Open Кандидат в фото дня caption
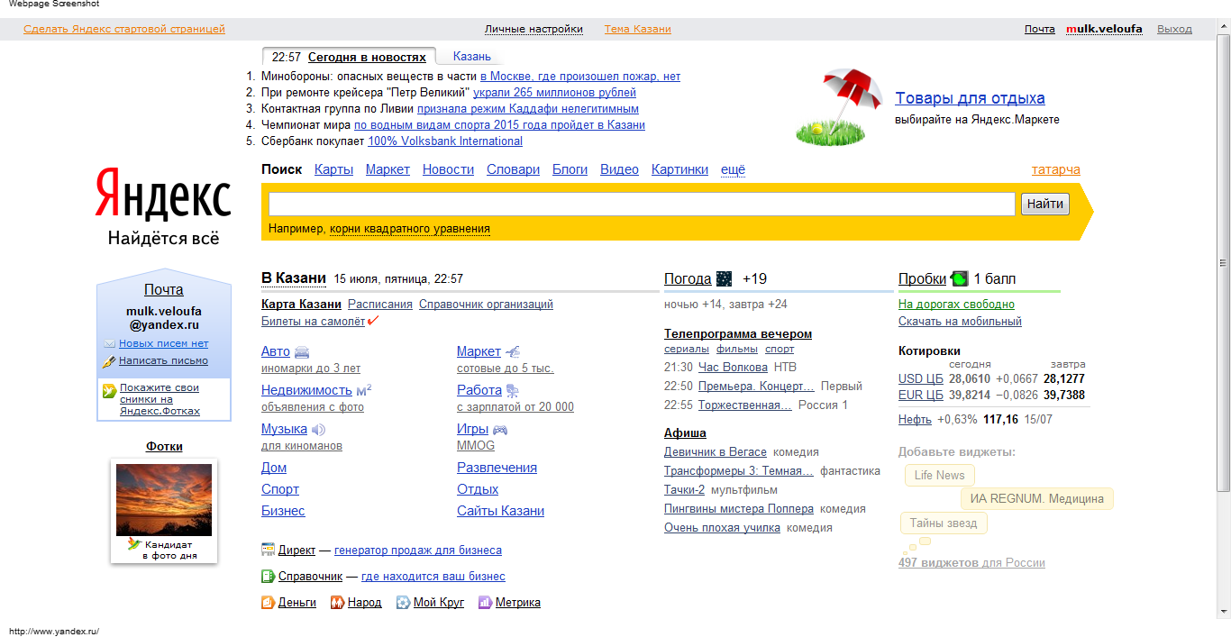 point(170,550)
